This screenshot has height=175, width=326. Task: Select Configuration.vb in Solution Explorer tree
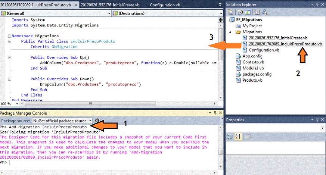pyautogui.click(x=264, y=50)
